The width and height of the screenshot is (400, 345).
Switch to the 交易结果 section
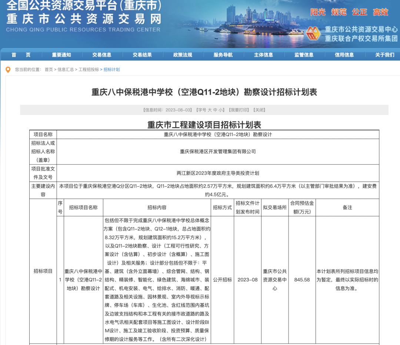pos(143,55)
